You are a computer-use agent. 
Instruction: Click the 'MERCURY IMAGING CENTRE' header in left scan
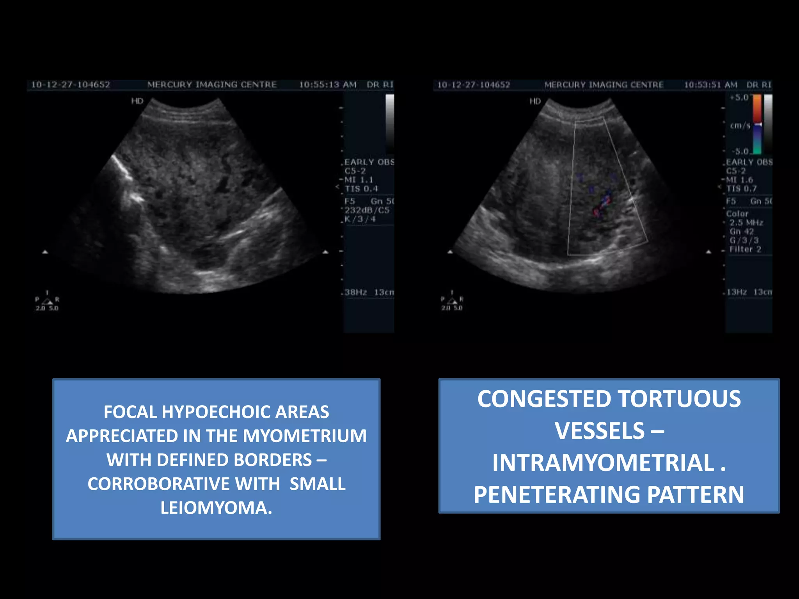tap(212, 85)
